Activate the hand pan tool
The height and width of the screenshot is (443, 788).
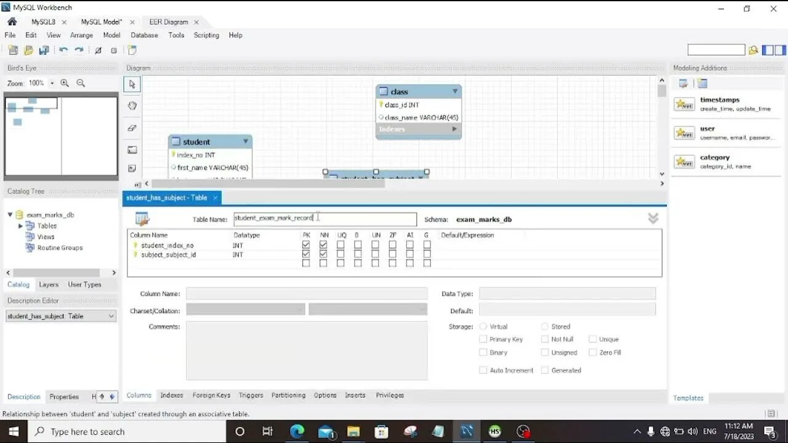pyautogui.click(x=132, y=106)
